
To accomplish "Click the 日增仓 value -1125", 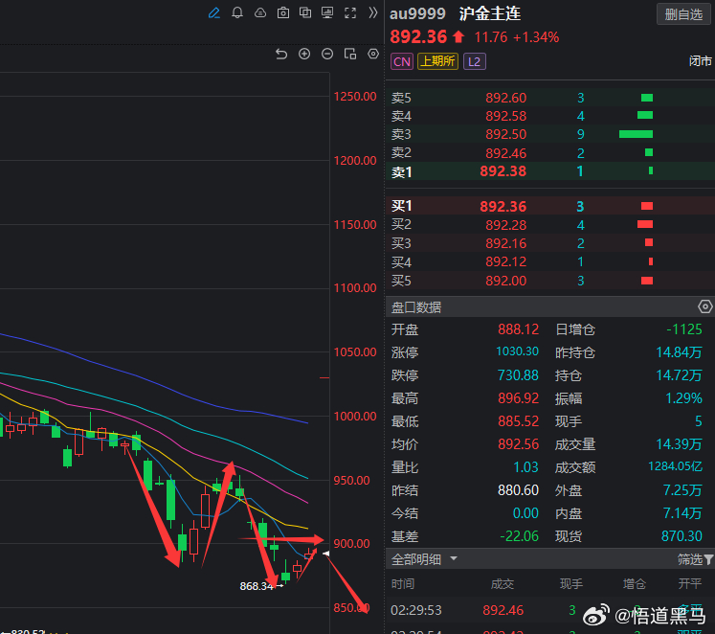I will [x=684, y=329].
